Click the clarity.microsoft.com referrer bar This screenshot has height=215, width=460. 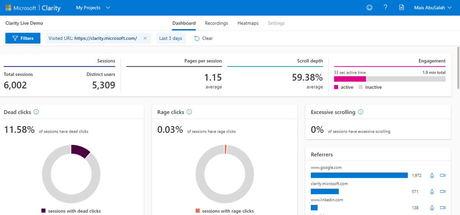[x=325, y=192]
